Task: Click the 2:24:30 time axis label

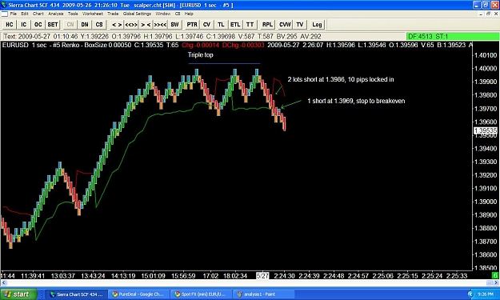Action: click(x=285, y=276)
